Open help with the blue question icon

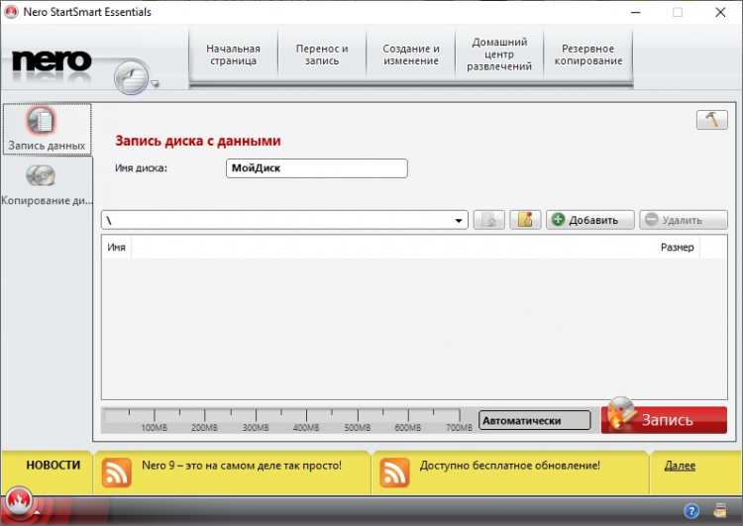click(691, 511)
